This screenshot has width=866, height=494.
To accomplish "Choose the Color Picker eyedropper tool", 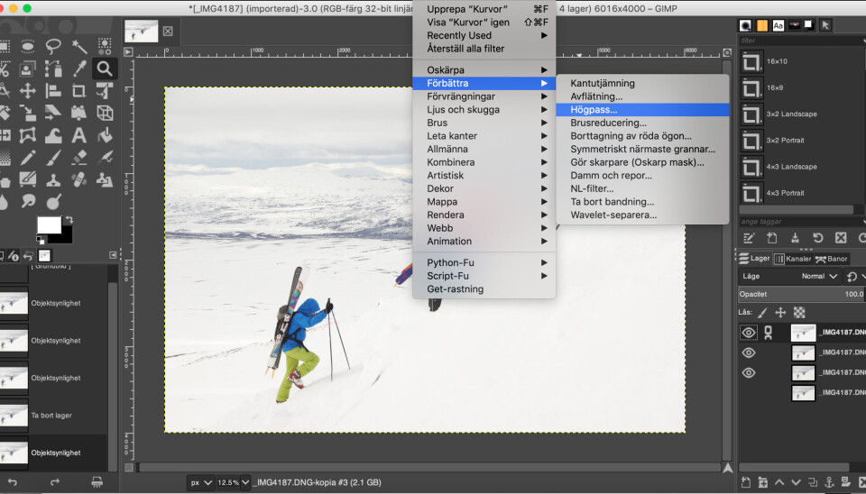I will tap(79, 69).
